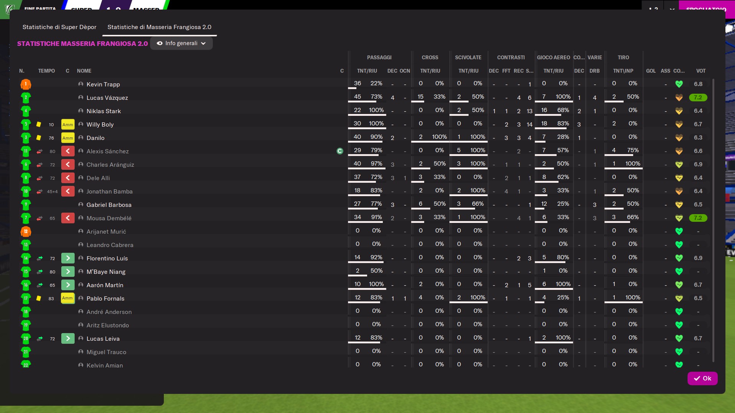This screenshot has height=413, width=735.
Task: Click Mousa Dembélé's red substituted-off arrow
Action: pyautogui.click(x=68, y=218)
